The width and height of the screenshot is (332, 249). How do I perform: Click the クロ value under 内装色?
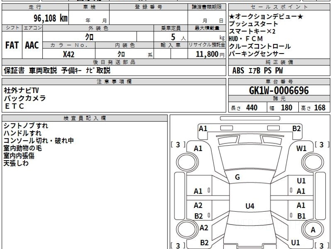click(x=121, y=54)
